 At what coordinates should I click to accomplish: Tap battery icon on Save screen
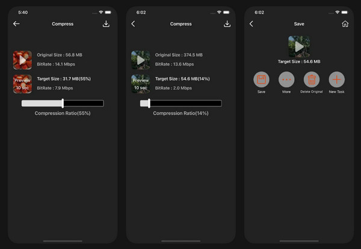(345, 12)
